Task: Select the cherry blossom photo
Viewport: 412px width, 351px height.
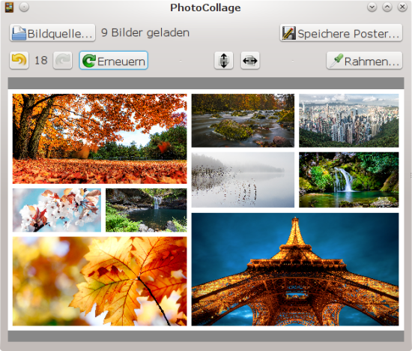Action: (x=57, y=210)
